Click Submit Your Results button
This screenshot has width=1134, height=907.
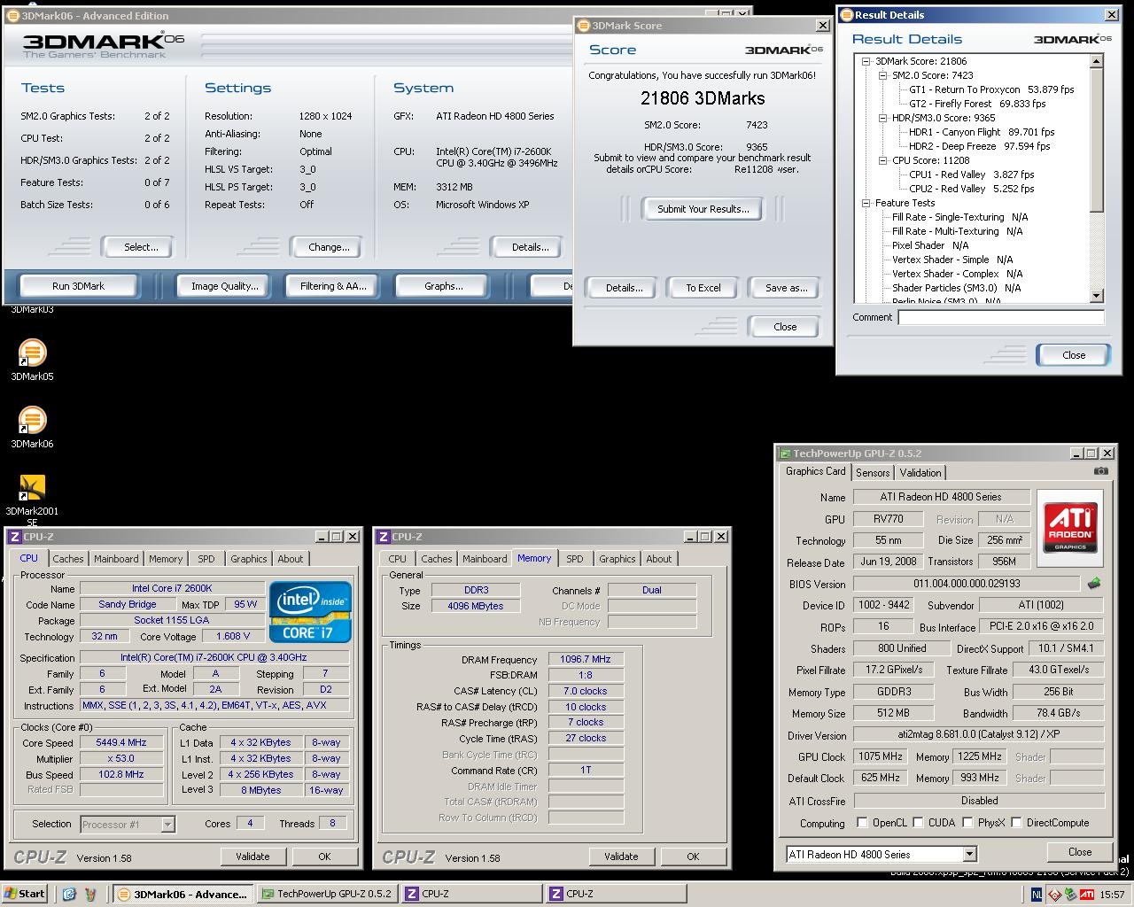(703, 209)
